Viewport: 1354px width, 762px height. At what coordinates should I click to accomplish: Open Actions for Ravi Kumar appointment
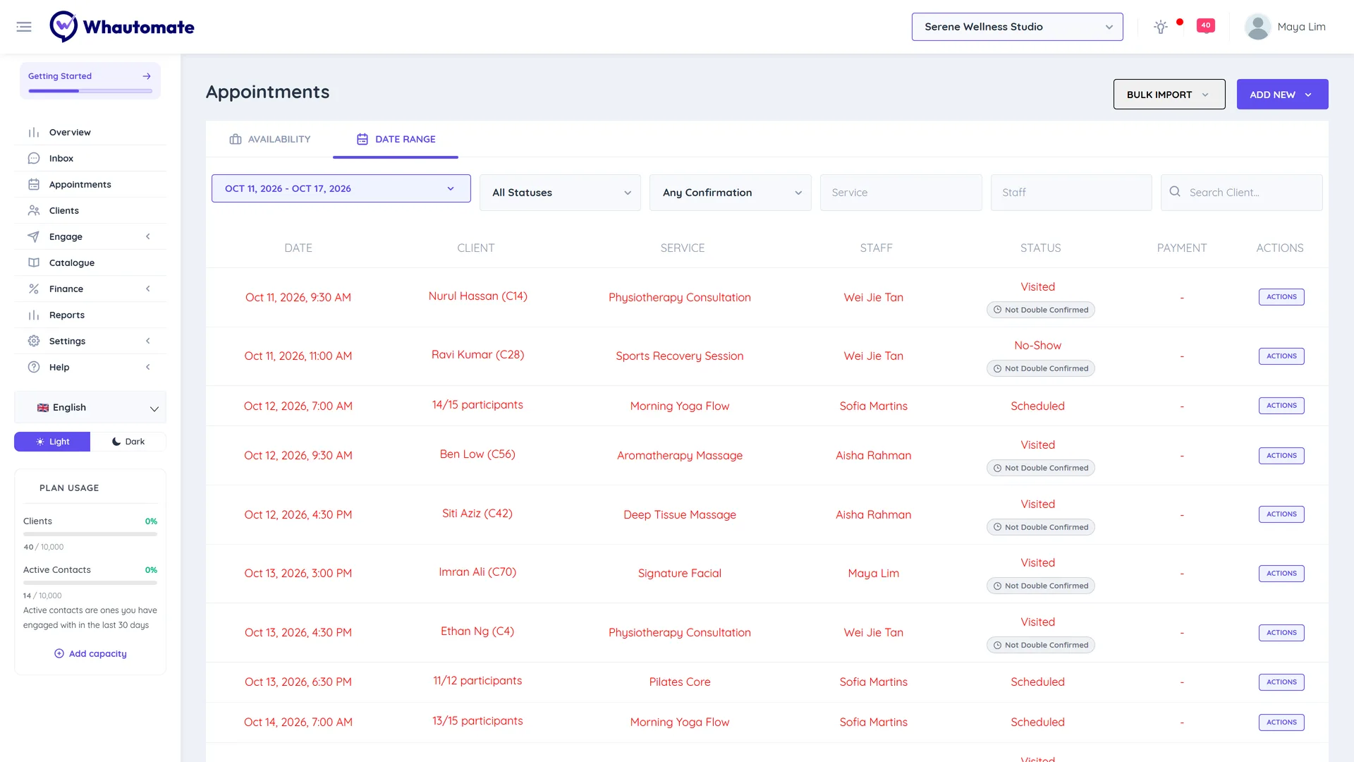1281,356
